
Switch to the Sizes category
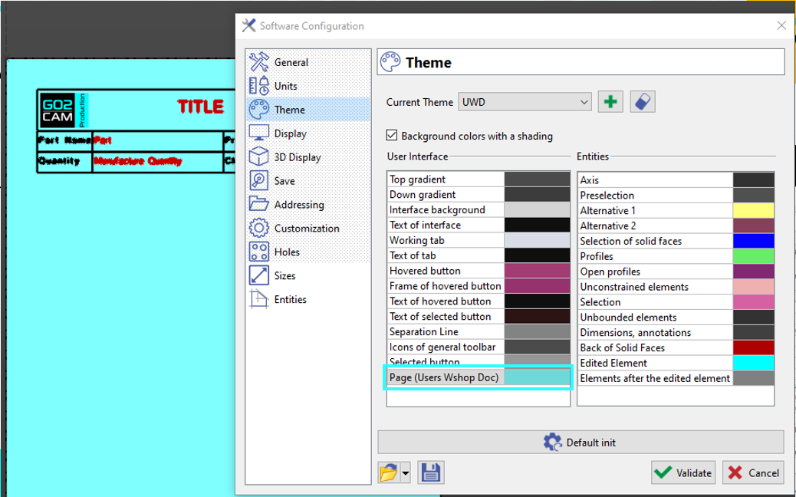[x=285, y=275]
